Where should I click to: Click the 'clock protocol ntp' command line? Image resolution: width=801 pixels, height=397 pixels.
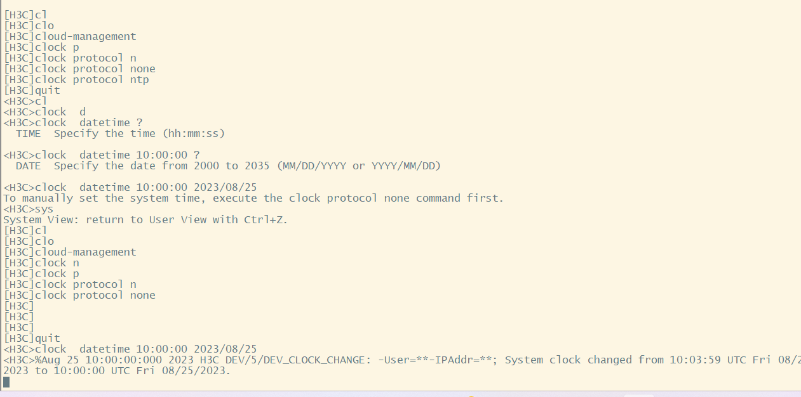click(x=76, y=80)
